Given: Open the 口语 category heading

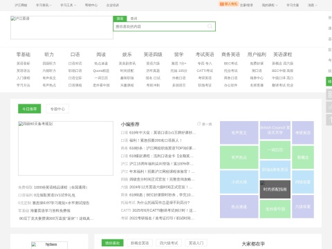Looking at the screenshot, I should (75, 55).
